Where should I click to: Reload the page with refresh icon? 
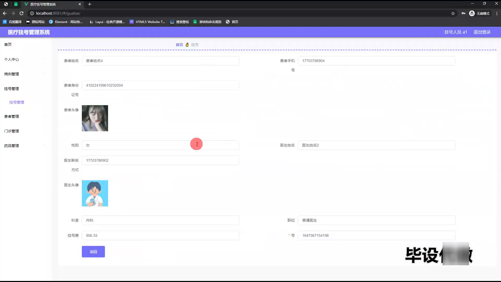pos(22,13)
